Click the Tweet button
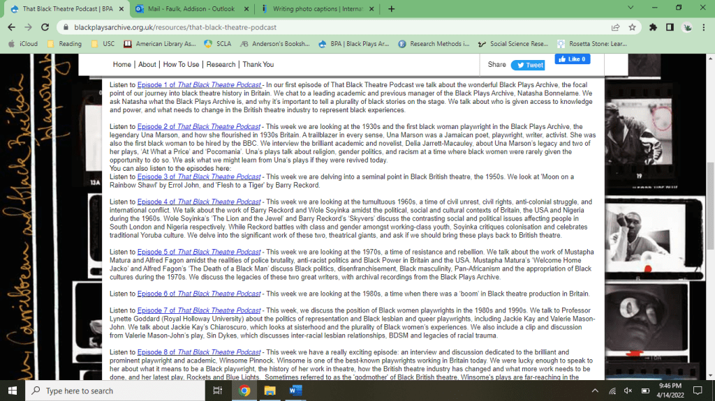This screenshot has width=715, height=401. coord(528,65)
